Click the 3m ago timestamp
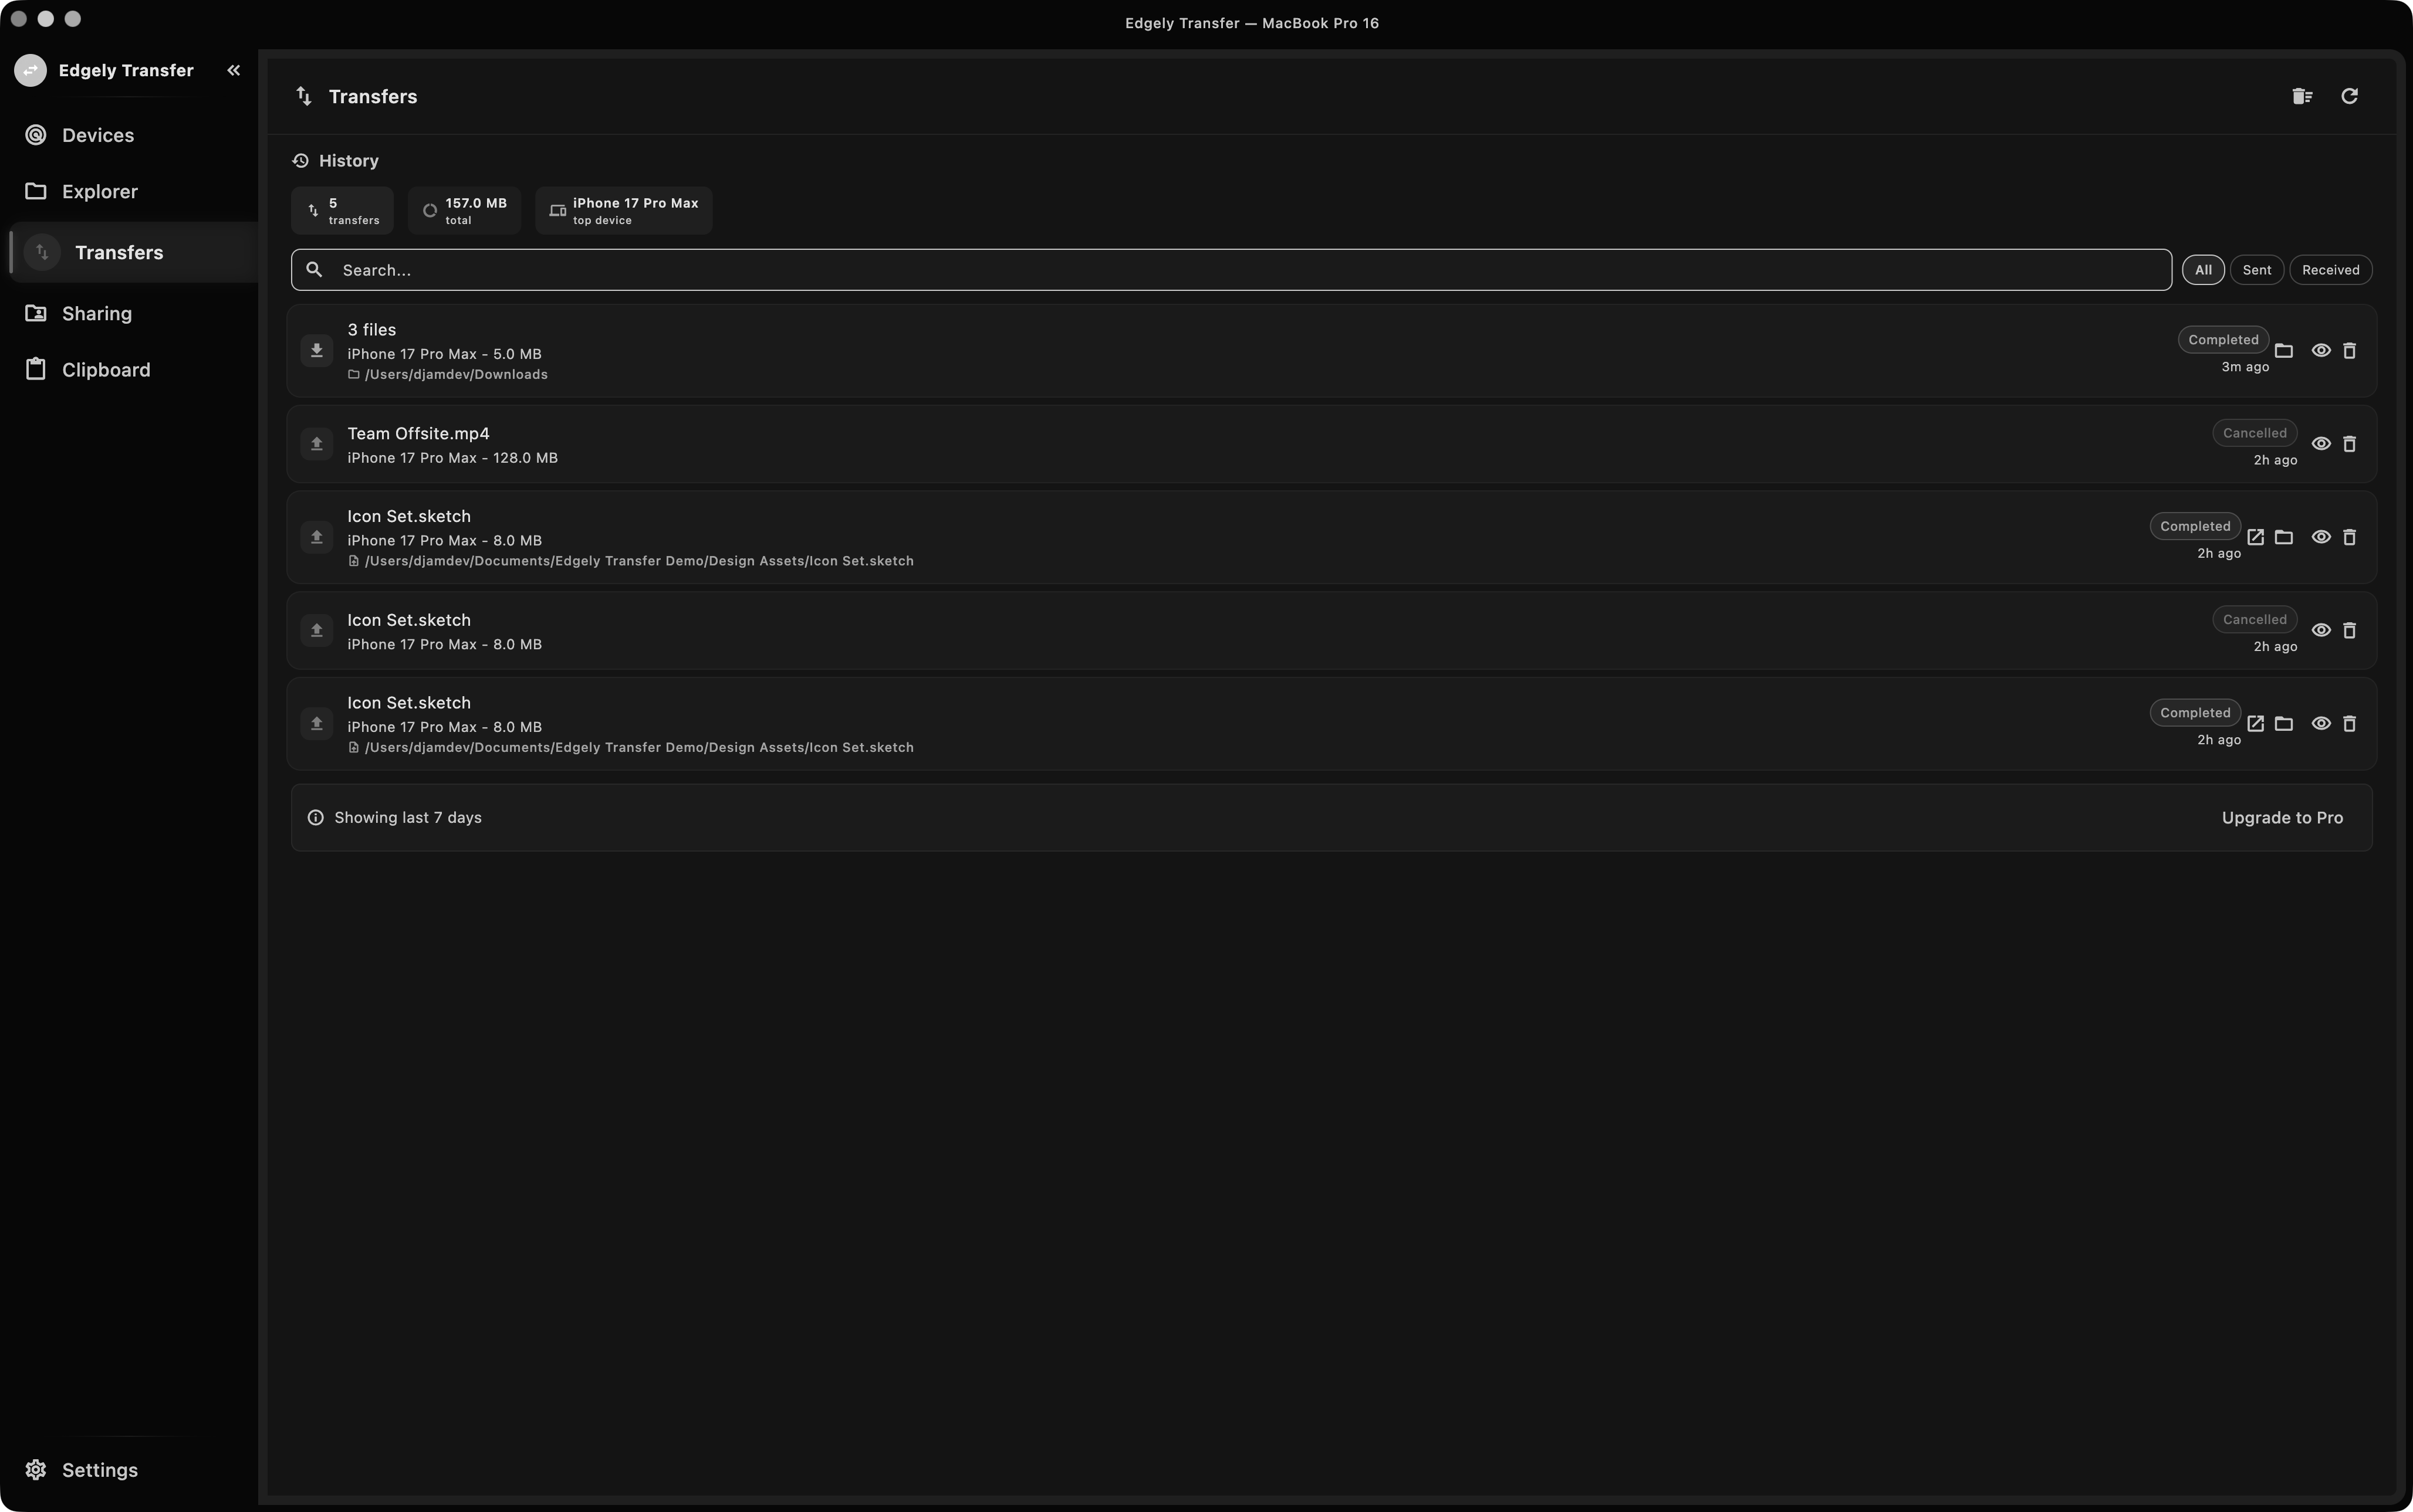 (2245, 367)
